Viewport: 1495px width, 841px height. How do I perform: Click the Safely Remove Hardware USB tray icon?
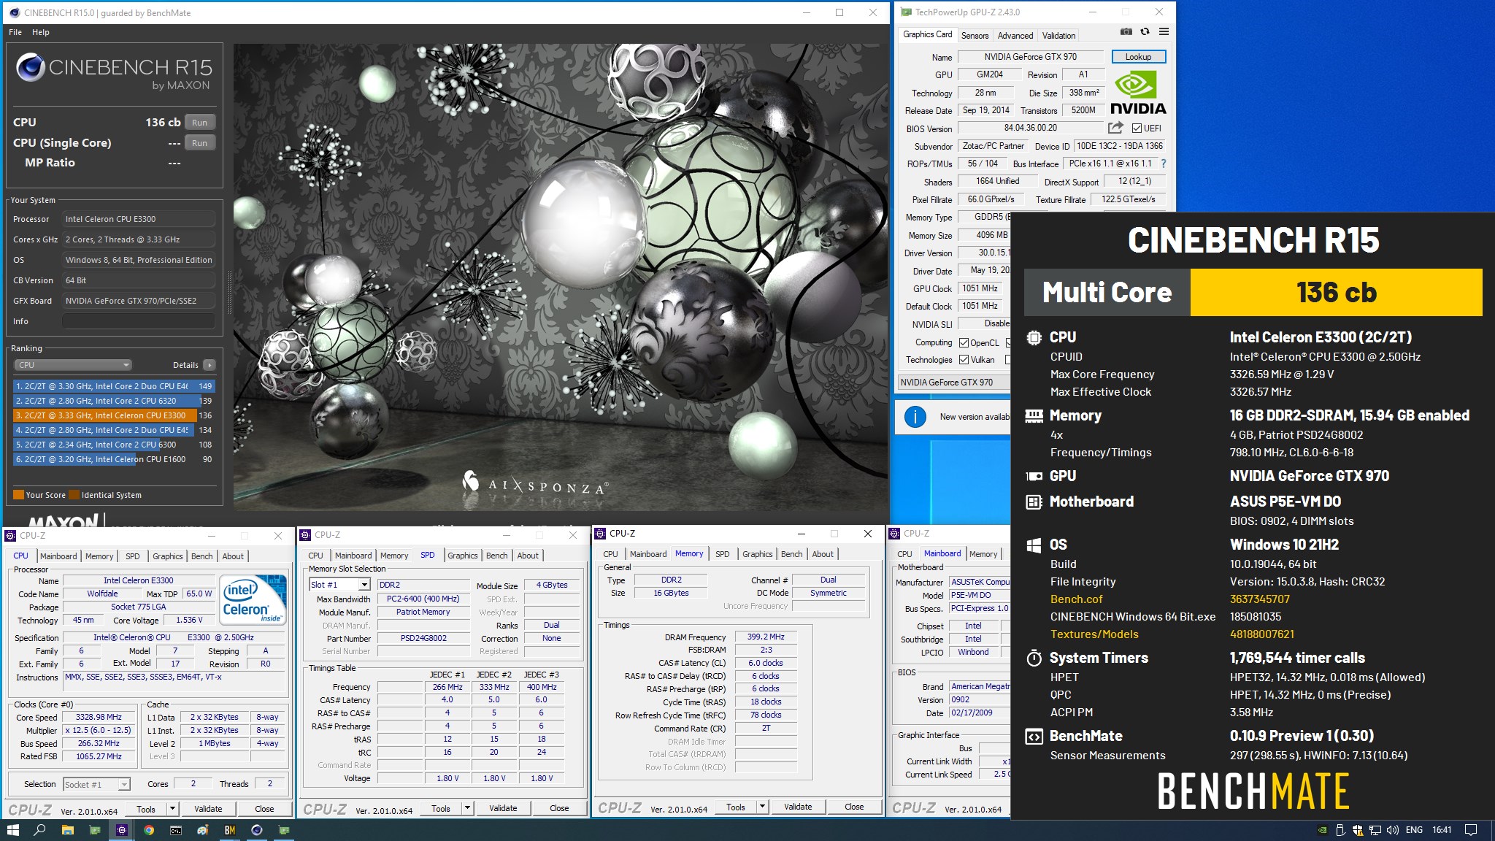click(x=1340, y=830)
